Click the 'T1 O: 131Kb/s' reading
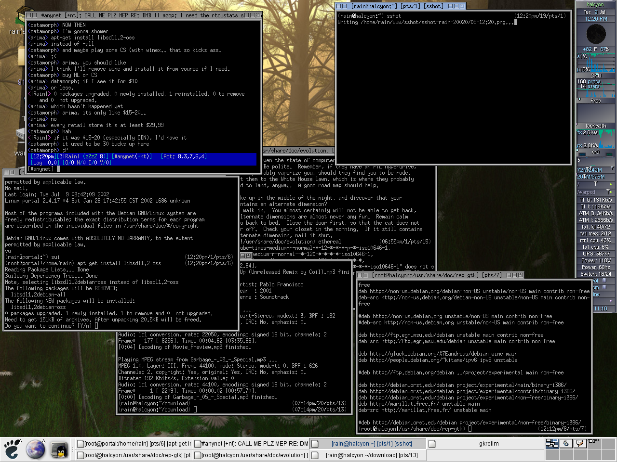Screen dimensions: 617x462 [596, 200]
